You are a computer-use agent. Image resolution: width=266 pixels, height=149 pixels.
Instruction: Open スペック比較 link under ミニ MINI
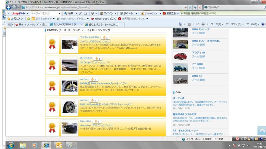point(198,68)
